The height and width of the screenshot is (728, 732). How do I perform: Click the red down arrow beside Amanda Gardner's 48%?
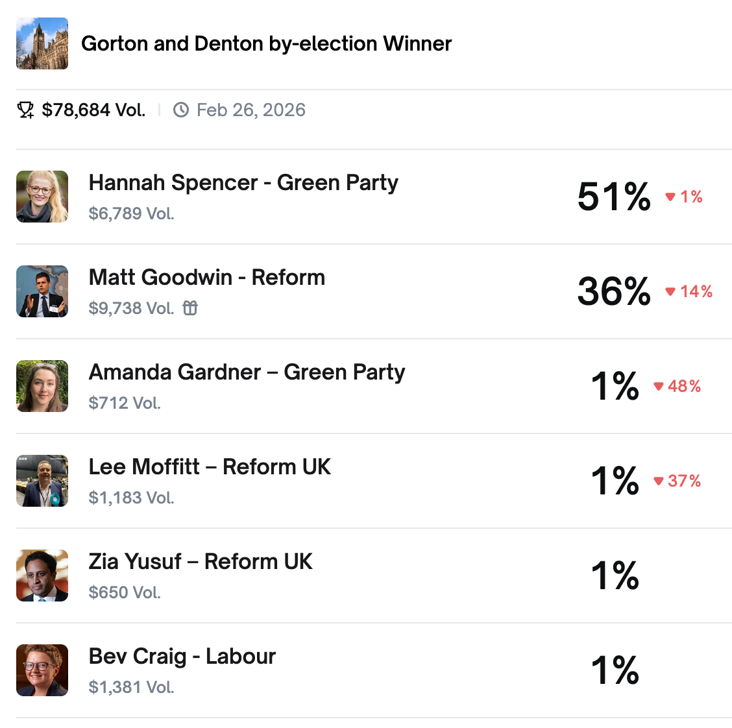coord(659,387)
